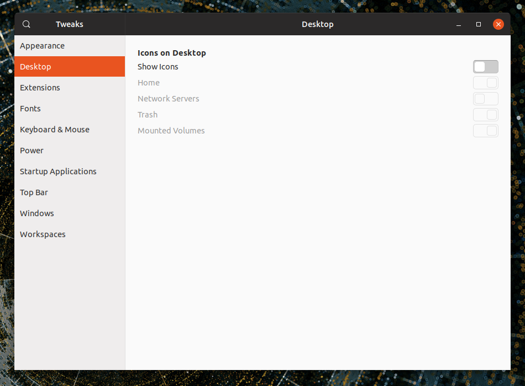This screenshot has width=525, height=386.
Task: Select Top Bar in the sidebar
Action: [70, 192]
